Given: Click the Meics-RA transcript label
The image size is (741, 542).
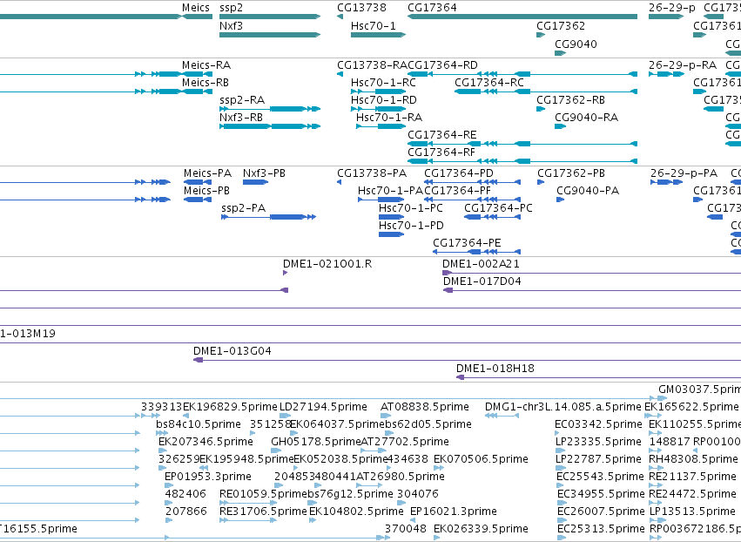Looking at the screenshot, I should point(206,64).
